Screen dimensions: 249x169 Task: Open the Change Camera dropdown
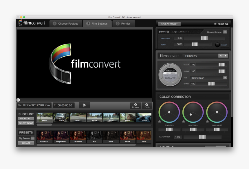(225, 32)
